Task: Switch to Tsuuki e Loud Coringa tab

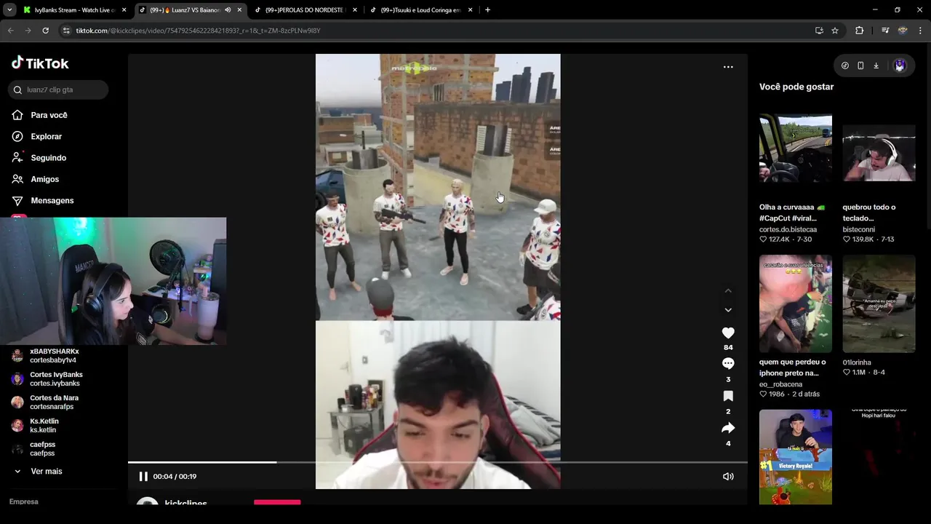Action: pyautogui.click(x=420, y=10)
